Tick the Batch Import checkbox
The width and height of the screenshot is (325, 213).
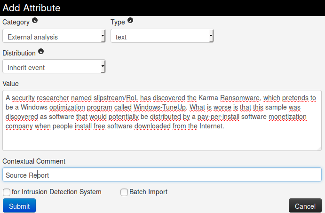click(124, 192)
